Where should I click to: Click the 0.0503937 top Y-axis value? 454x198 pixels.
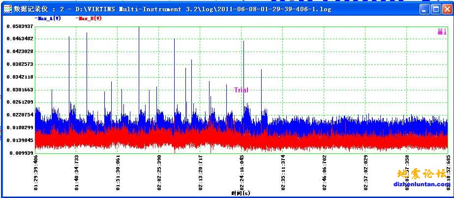20,26
